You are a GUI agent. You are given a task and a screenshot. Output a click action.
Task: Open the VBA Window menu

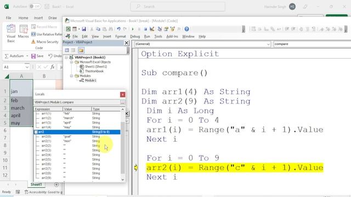point(188,37)
